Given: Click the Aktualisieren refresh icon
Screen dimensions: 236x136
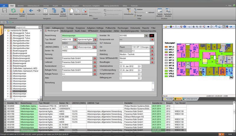Looking at the screenshot, I should tap(13, 11).
